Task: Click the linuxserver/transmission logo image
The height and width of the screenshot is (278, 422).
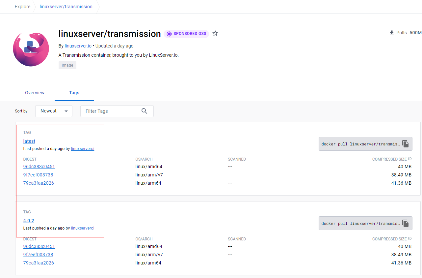Action: pyautogui.click(x=31, y=49)
